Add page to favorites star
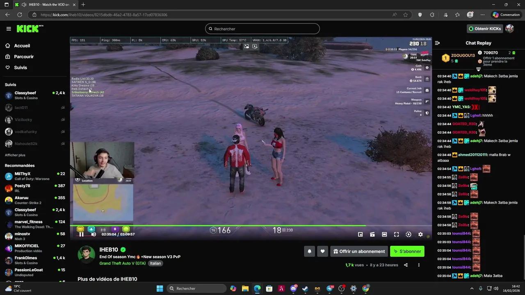 [x=405, y=15]
